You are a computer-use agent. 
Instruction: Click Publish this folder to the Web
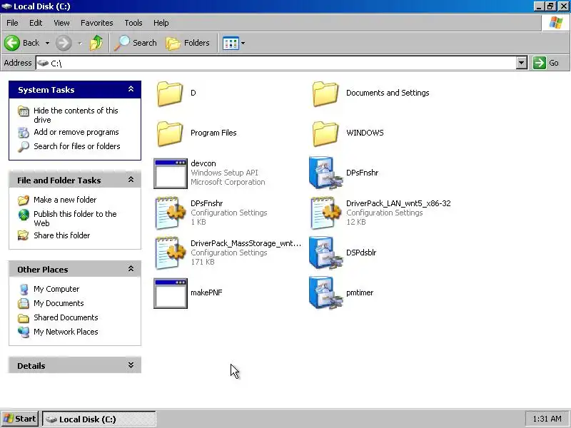click(75, 218)
